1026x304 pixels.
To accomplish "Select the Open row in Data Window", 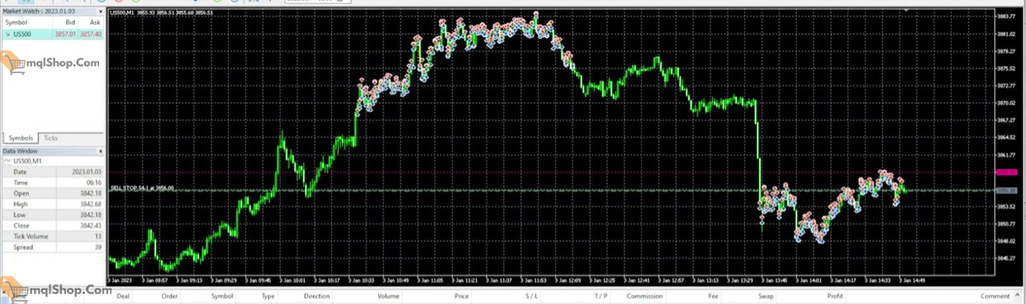I will [53, 193].
